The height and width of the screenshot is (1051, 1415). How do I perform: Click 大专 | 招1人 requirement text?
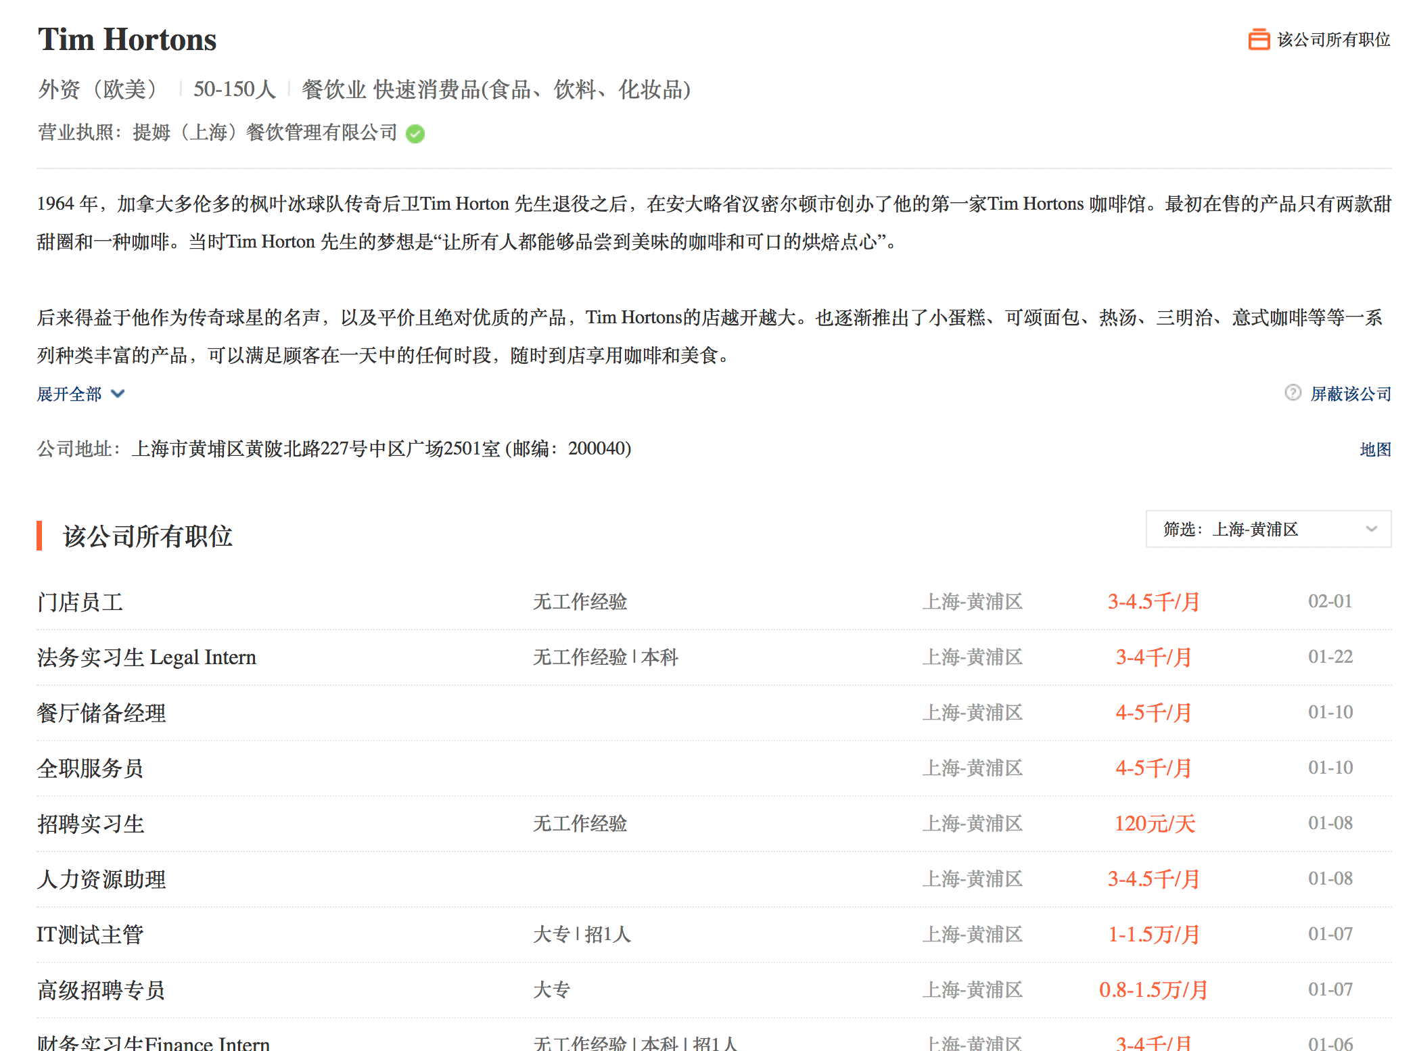(x=582, y=935)
